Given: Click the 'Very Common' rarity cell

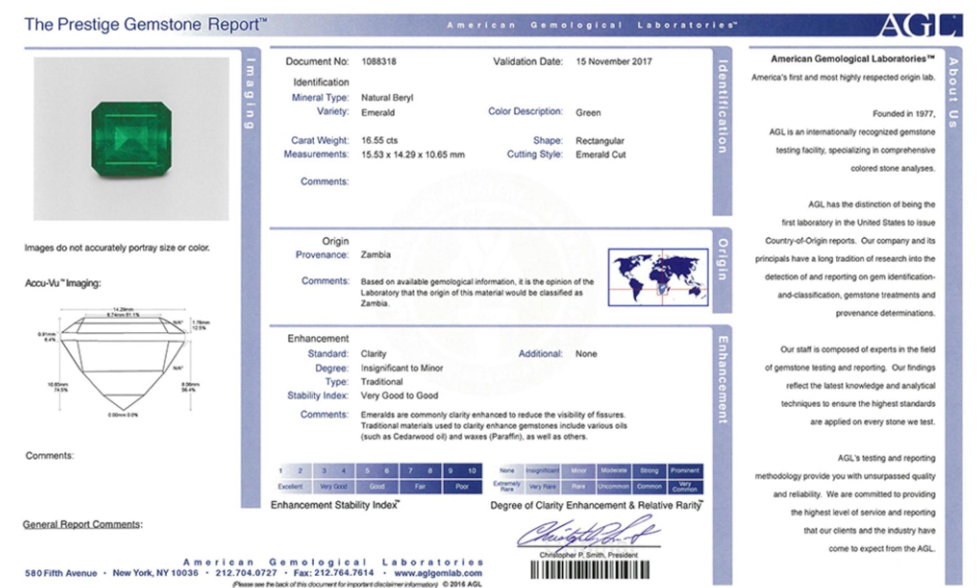Looking at the screenshot, I should [x=685, y=487].
